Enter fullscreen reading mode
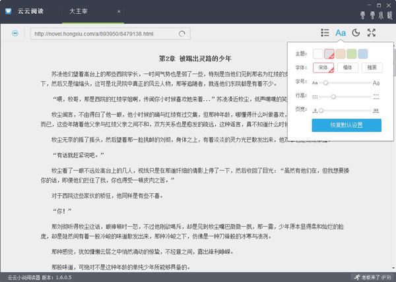This screenshot has height=282, width=396. click(371, 32)
